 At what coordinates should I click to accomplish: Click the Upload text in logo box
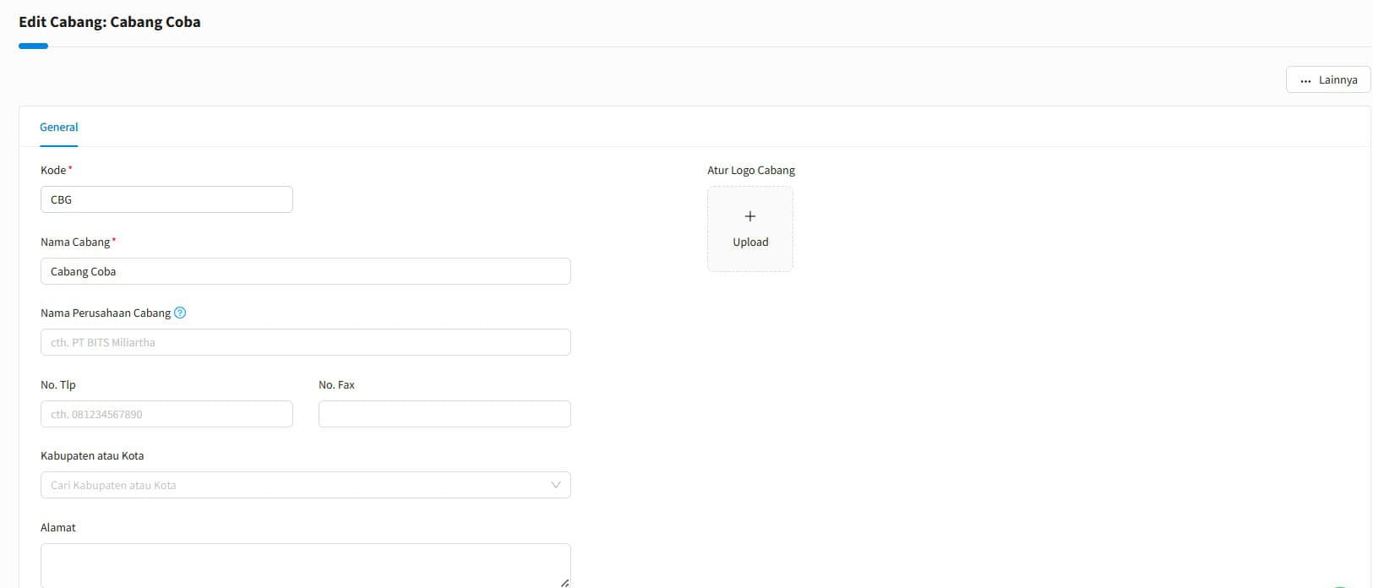coord(750,242)
